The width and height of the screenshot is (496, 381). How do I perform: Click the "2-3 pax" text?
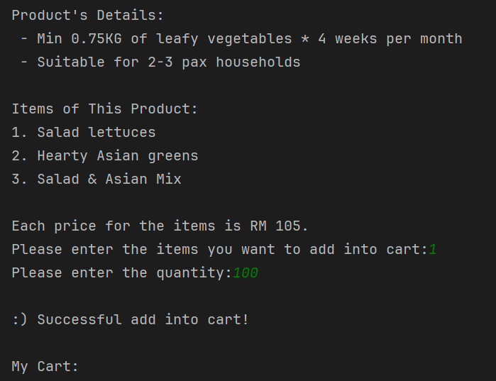coord(177,62)
